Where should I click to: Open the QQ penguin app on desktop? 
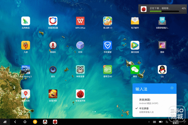[x=162, y=70]
